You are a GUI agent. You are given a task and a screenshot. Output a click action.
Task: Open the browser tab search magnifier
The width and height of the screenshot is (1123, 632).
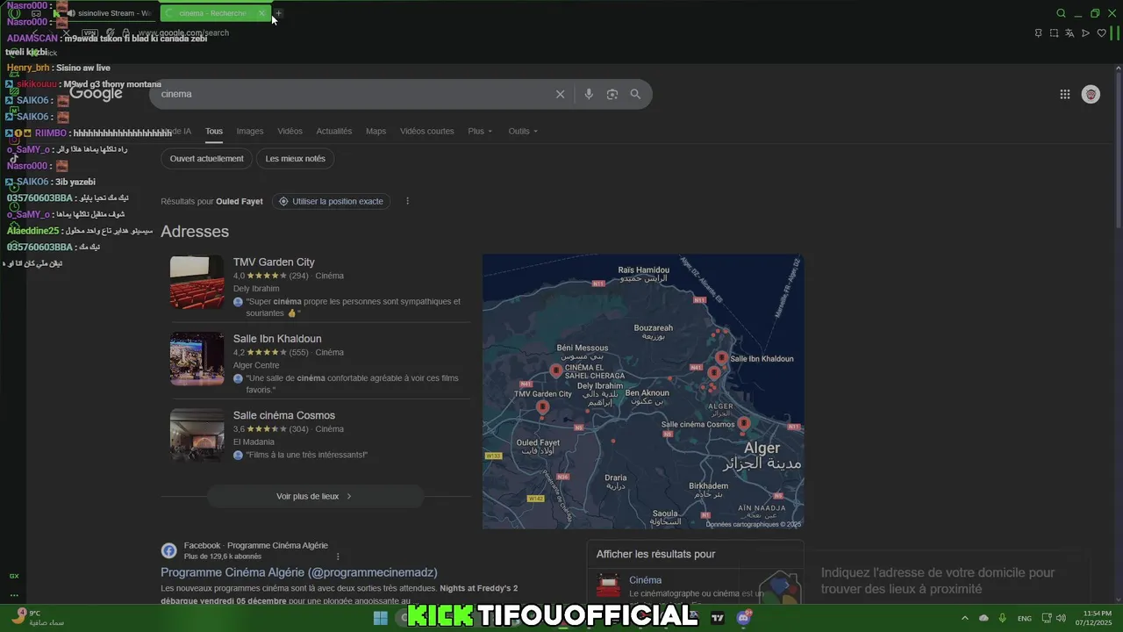pos(1061,13)
